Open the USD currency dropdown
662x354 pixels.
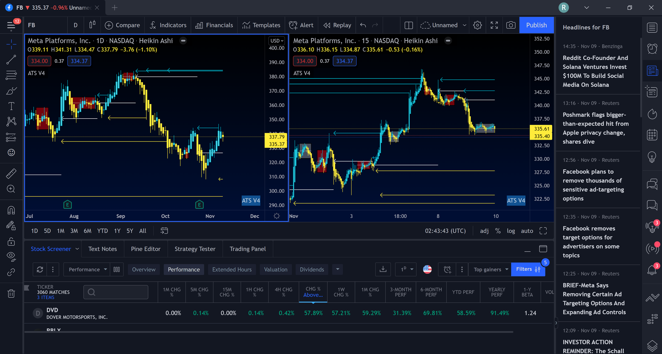pyautogui.click(x=276, y=41)
